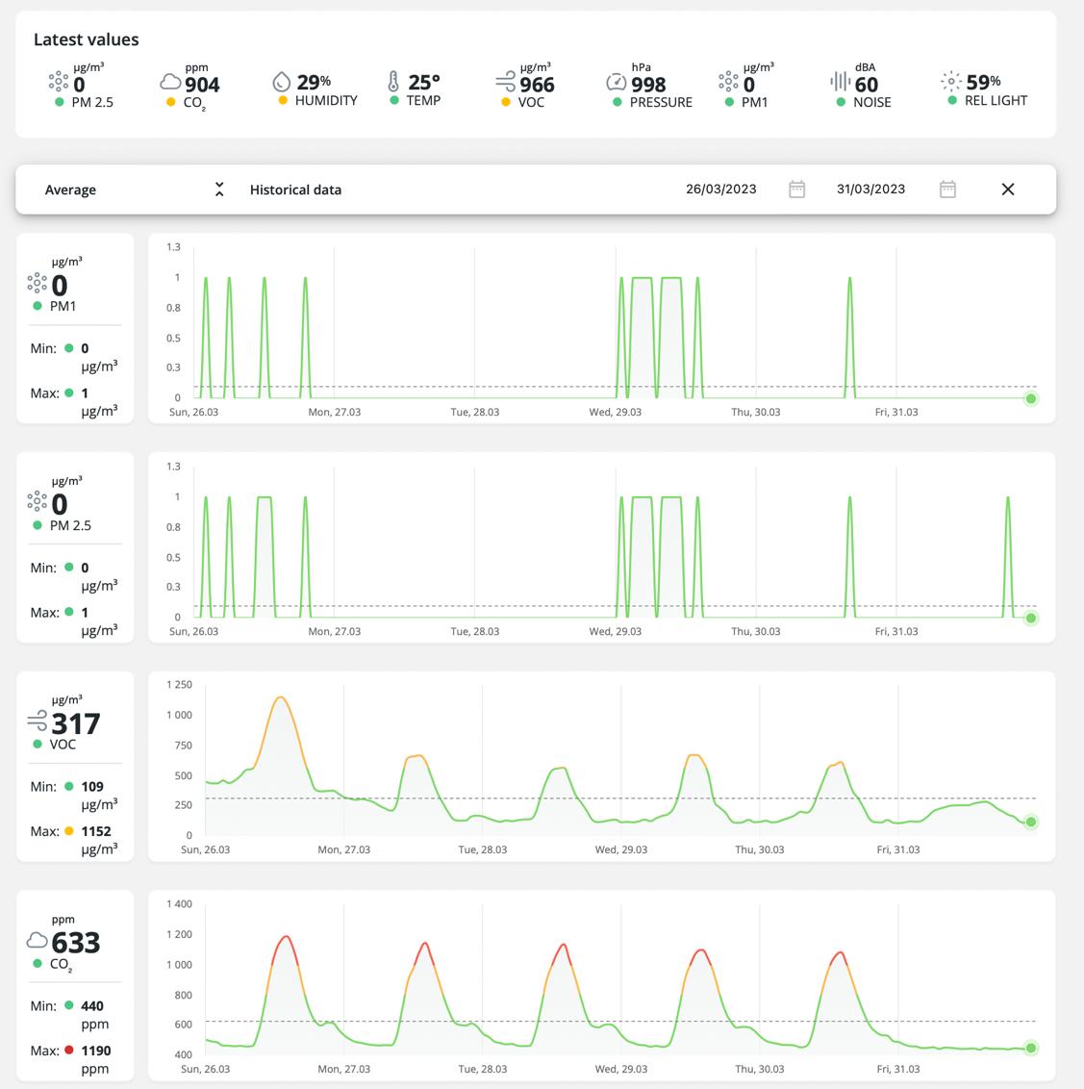Viewport: 1084px width, 1089px height.
Task: Click the CO2 Min value 440
Action: (x=92, y=1005)
